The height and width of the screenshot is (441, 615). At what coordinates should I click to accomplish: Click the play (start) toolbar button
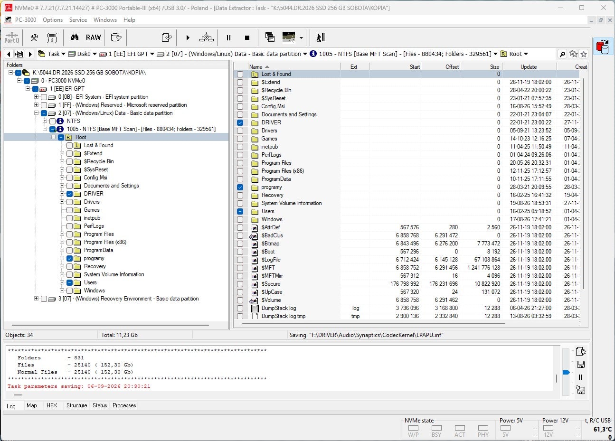(188, 38)
